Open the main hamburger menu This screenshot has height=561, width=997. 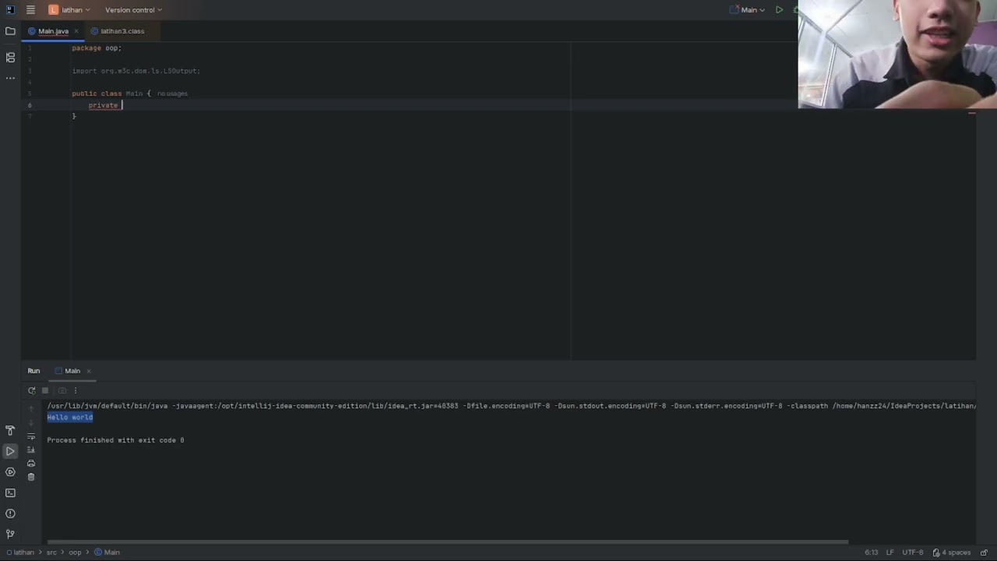click(x=30, y=10)
